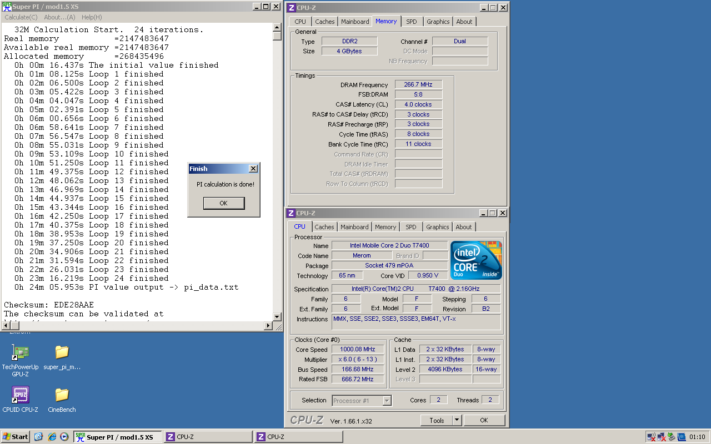Click the Multiplier value x 6.0 ( 6 - 13 )

point(358,359)
